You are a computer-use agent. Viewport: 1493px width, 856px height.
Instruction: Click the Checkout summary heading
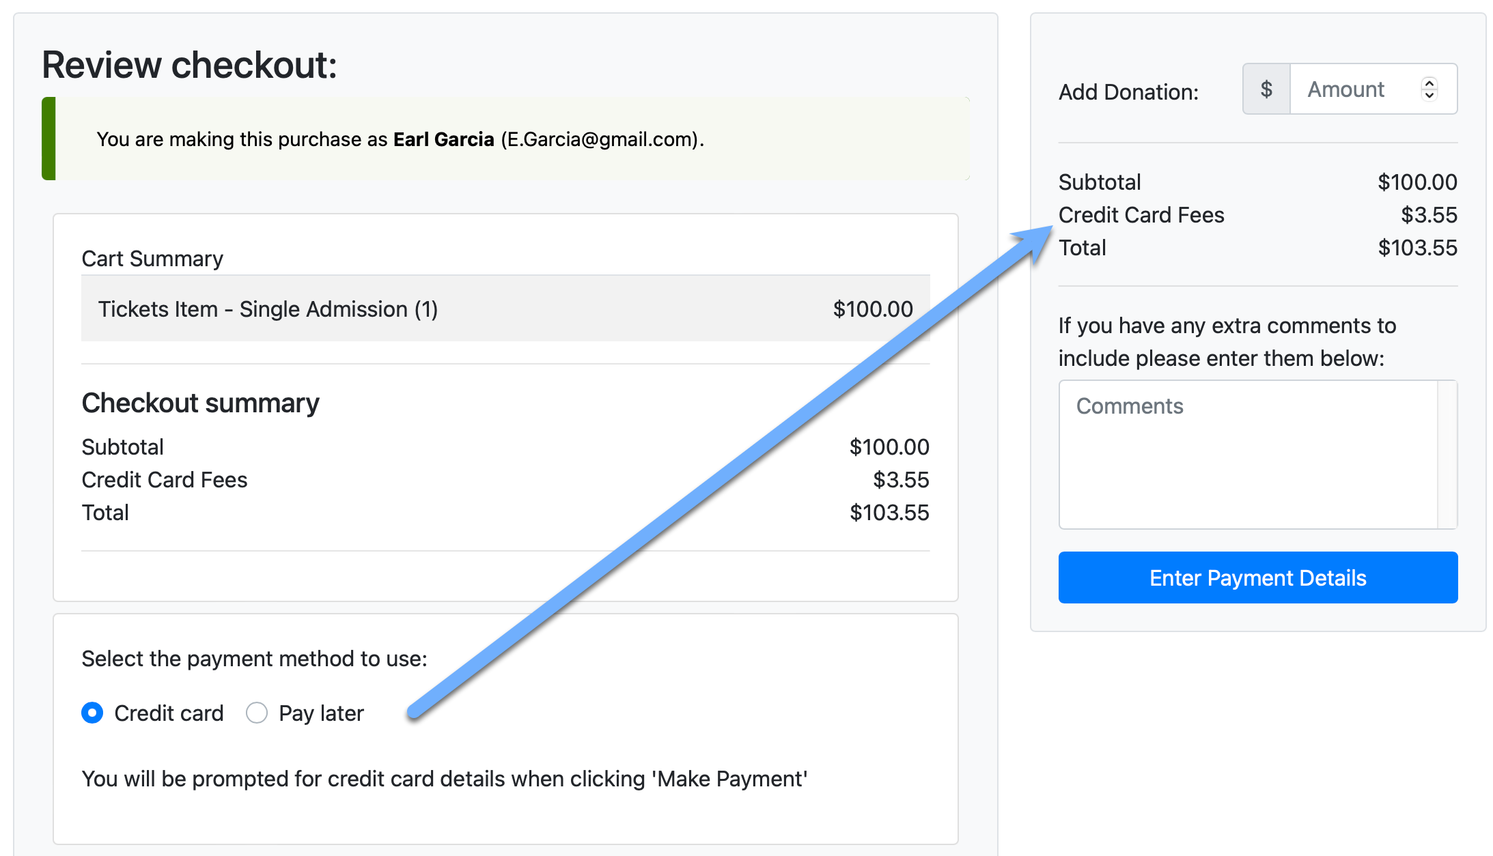pos(200,403)
